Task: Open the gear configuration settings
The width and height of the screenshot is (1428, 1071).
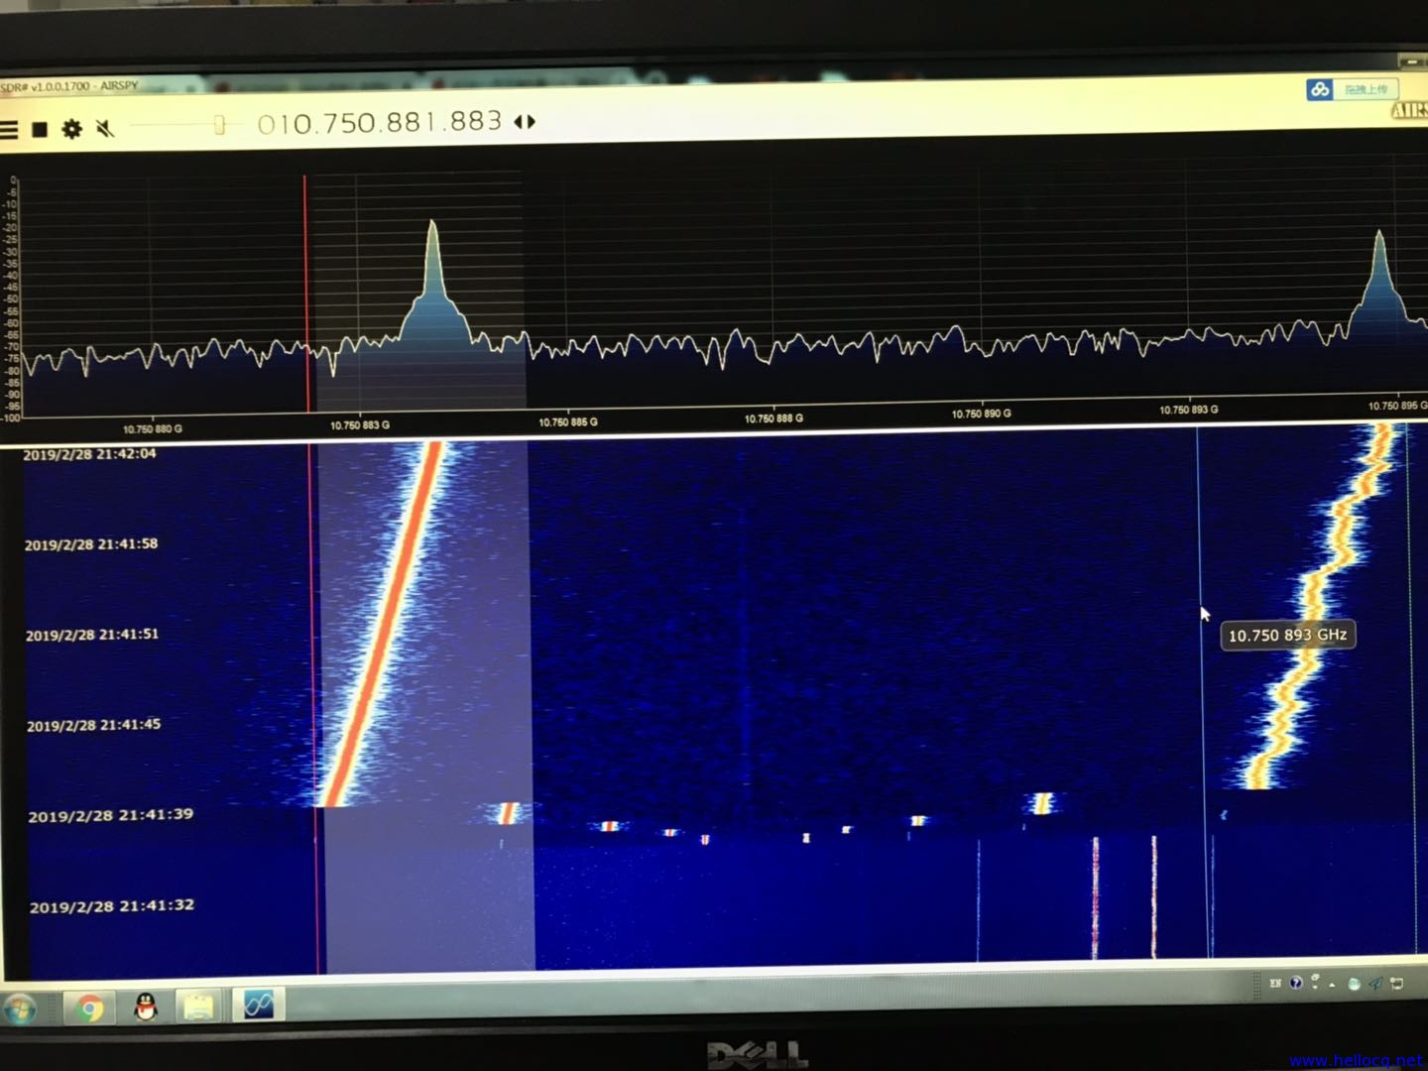Action: click(72, 129)
